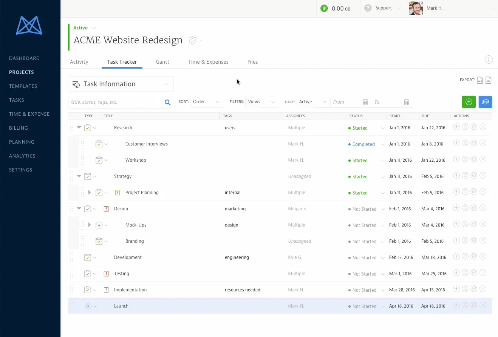
Task: Click the blue layers button
Action: click(485, 102)
